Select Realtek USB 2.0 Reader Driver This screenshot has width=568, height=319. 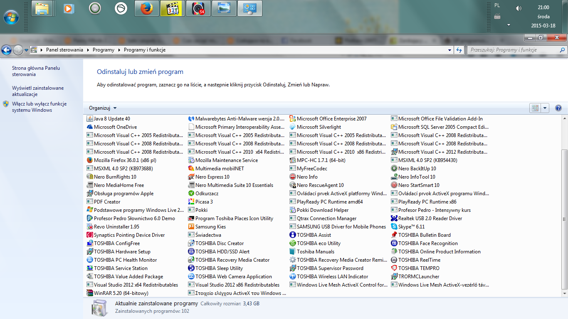(x=427, y=218)
